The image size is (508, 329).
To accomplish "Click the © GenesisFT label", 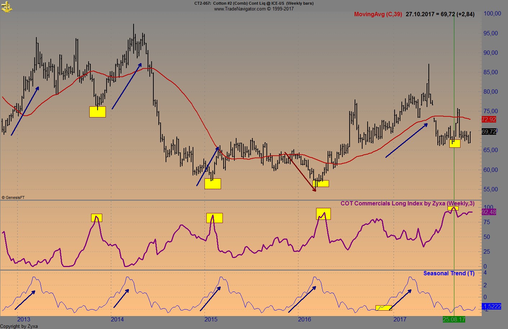I will tap(14, 197).
